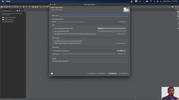This screenshot has height=100, width=179.
Task: Click the Configure JREs link
Action: point(121,34)
